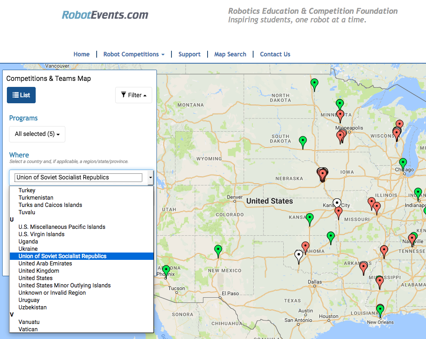Click the green map pin in North Dakota
This screenshot has width=426, height=339.
314,83
